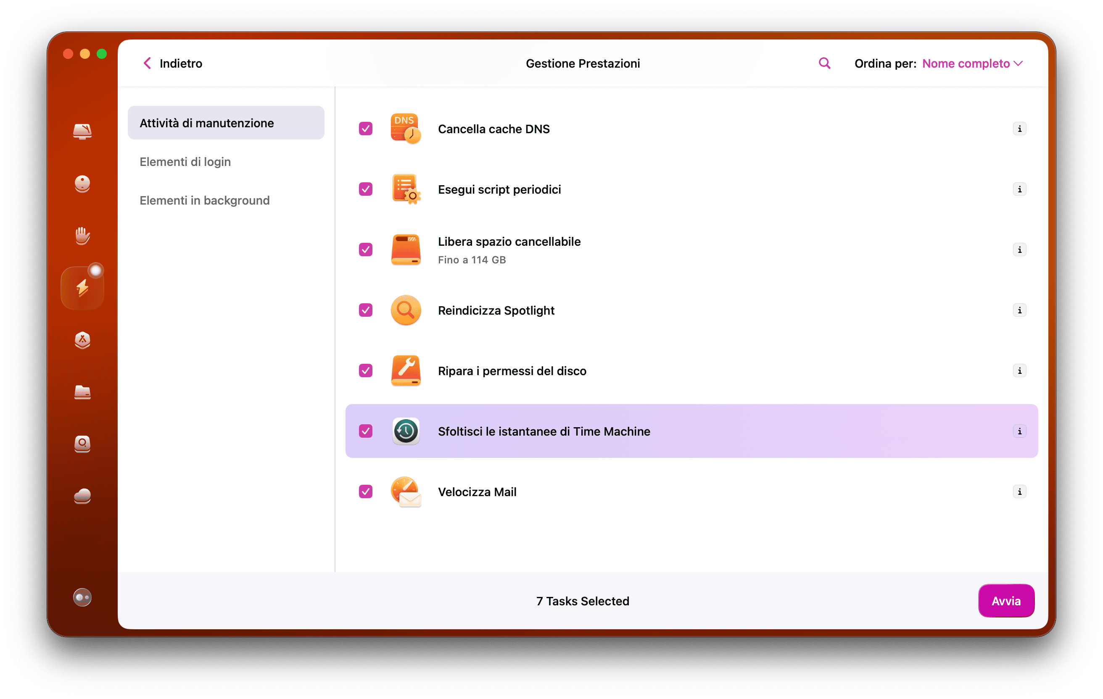Show info for Cancella cache DNS
The height and width of the screenshot is (699, 1103).
coord(1019,129)
